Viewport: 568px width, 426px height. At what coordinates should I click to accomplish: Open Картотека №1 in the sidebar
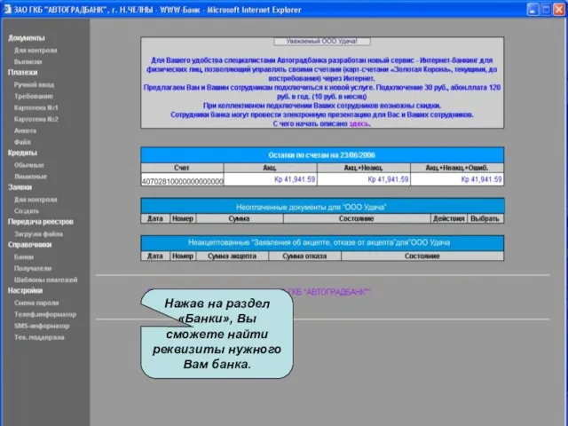pos(35,107)
